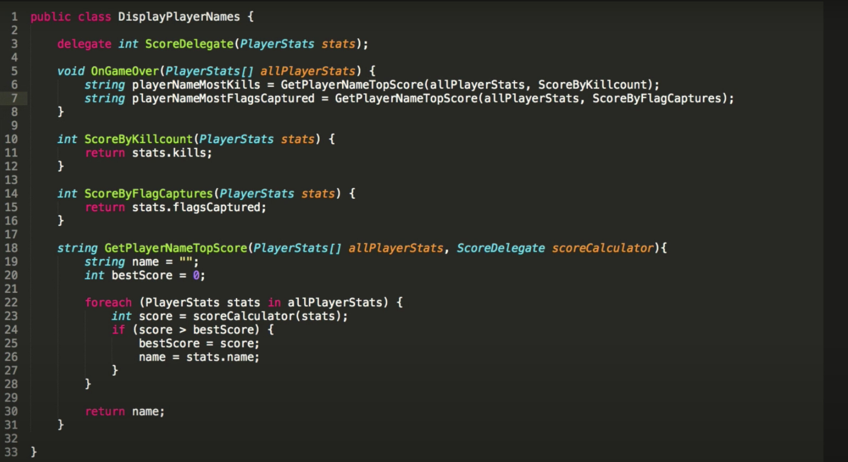Click the ScoreByFlagCaptures argument on line 7
Viewport: 848px width, 462px height.
point(657,98)
